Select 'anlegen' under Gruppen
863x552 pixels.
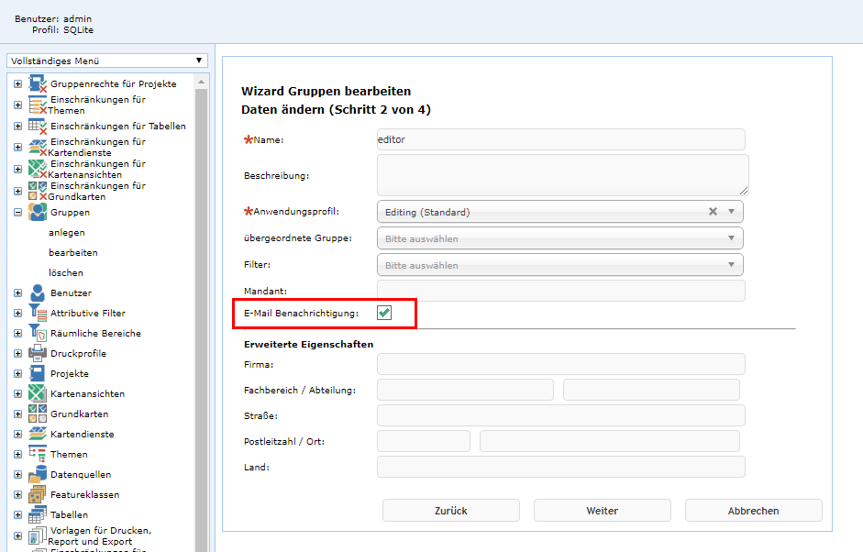67,233
